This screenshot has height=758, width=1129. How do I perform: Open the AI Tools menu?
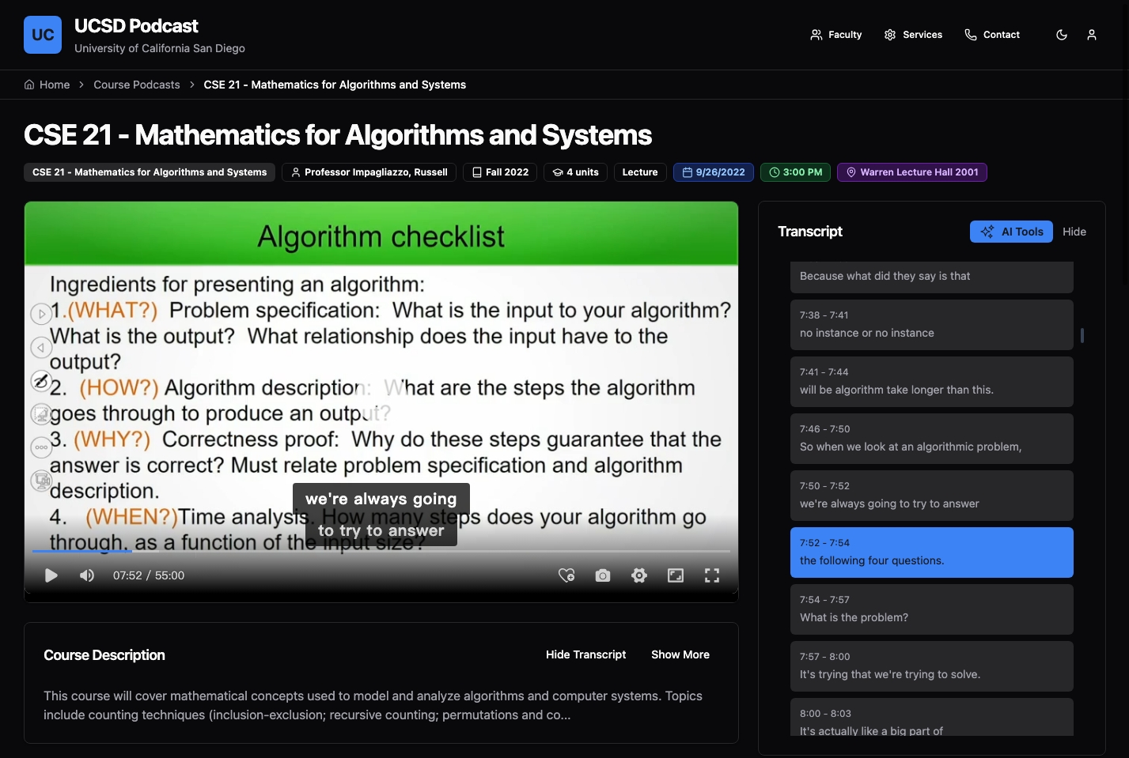1011,232
